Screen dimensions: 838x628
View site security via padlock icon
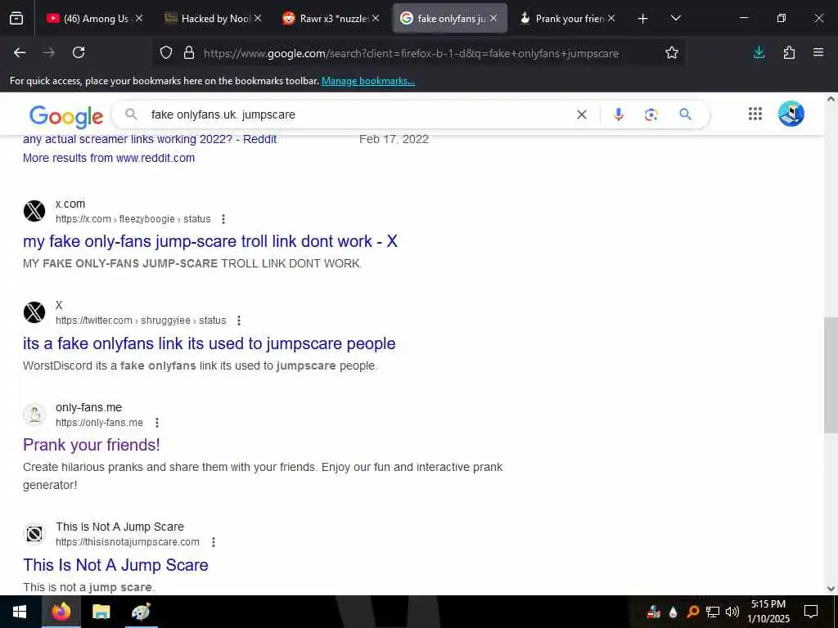[x=189, y=53]
